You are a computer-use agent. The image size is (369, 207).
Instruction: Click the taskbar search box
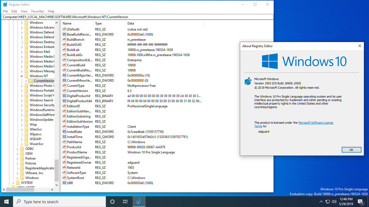coord(59,202)
